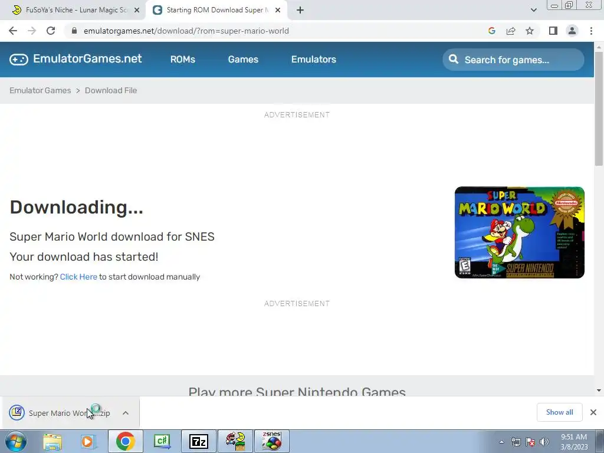Open the Emulator Games breadcrumb link
Image resolution: width=604 pixels, height=453 pixels.
[40, 90]
